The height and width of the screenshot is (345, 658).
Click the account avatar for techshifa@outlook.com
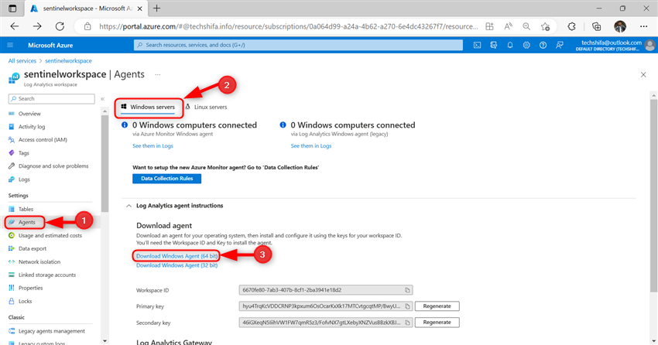point(650,45)
